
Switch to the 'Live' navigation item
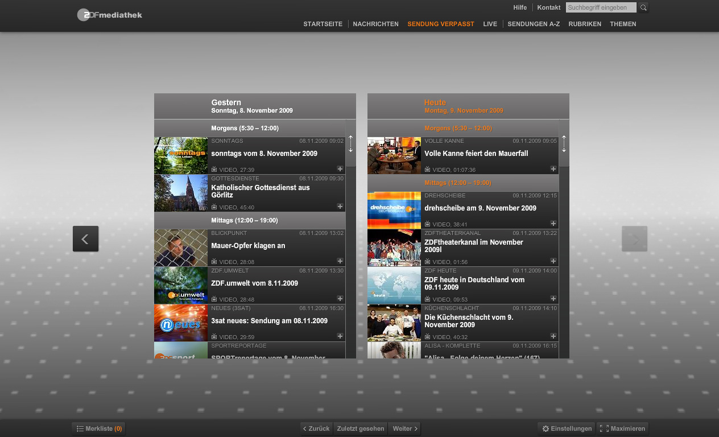pyautogui.click(x=490, y=24)
